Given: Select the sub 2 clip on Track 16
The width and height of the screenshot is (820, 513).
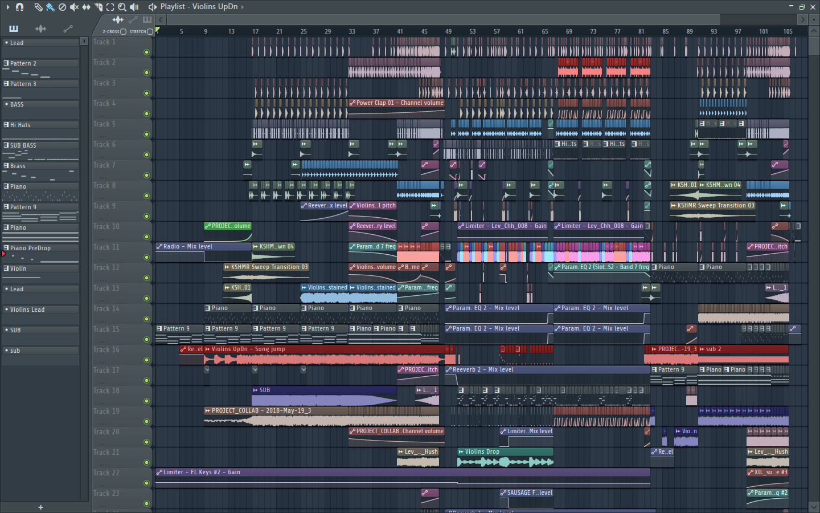Looking at the screenshot, I should [743, 356].
